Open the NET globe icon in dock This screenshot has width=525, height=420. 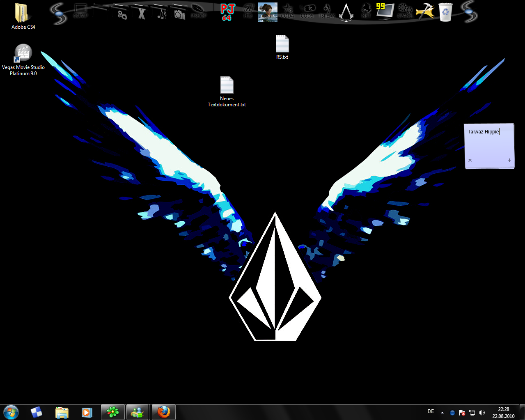click(x=366, y=11)
